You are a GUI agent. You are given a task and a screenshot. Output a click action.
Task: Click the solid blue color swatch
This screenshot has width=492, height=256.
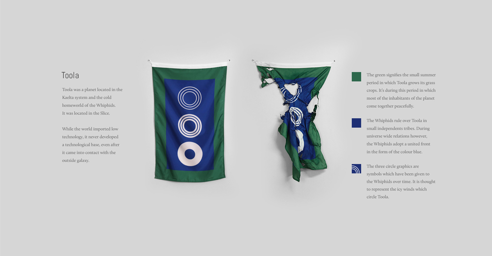point(356,123)
